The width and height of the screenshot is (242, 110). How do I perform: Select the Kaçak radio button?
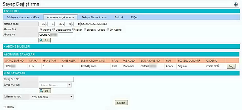73,30
